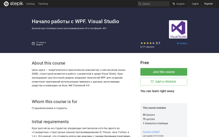
Task: Click the star rating 3.7
Action: tap(150, 43)
